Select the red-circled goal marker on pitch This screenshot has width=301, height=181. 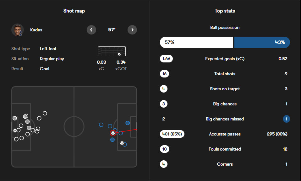tap(113, 133)
